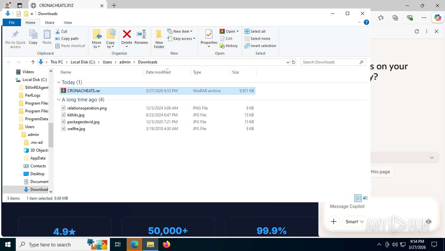Collapse the Today (1) group
The height and width of the screenshot is (251, 445).
pos(59,82)
